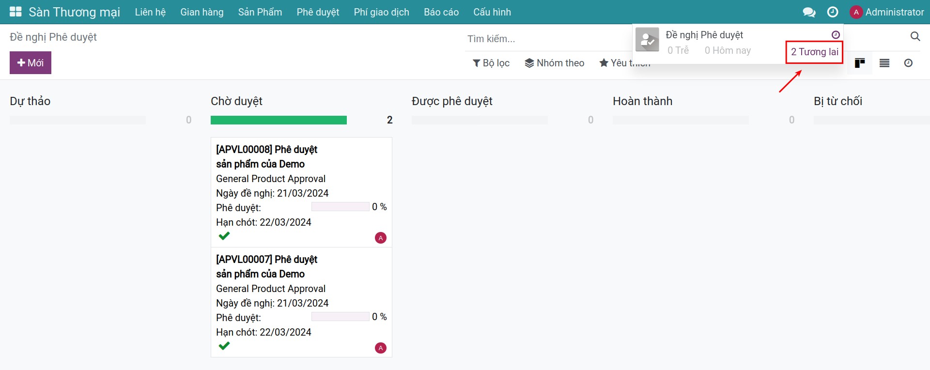Switch to list view icon
930x370 pixels.
click(x=884, y=63)
